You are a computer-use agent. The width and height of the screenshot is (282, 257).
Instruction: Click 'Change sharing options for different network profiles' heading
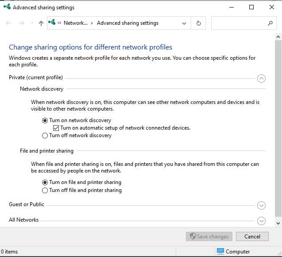(90, 47)
